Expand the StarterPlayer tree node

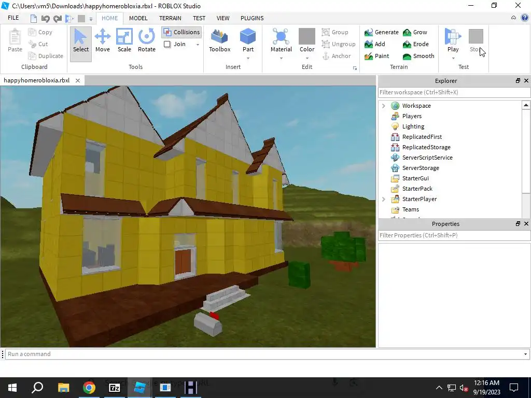(383, 200)
